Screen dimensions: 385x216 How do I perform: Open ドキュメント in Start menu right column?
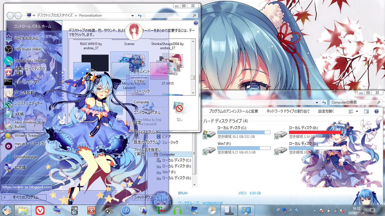[142, 71]
